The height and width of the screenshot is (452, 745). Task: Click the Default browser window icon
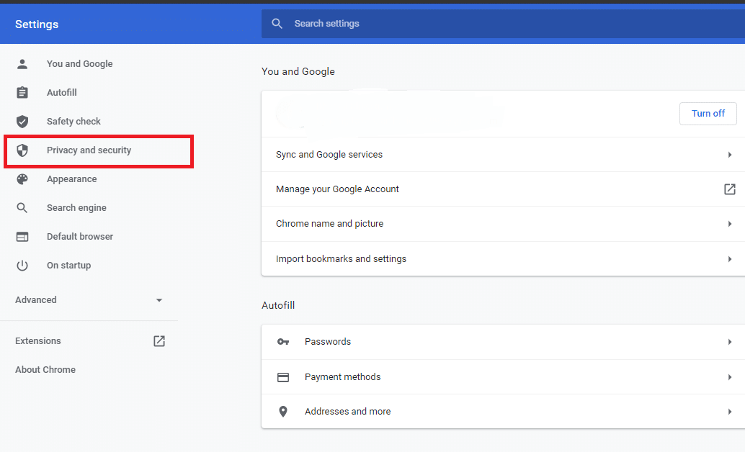point(22,237)
